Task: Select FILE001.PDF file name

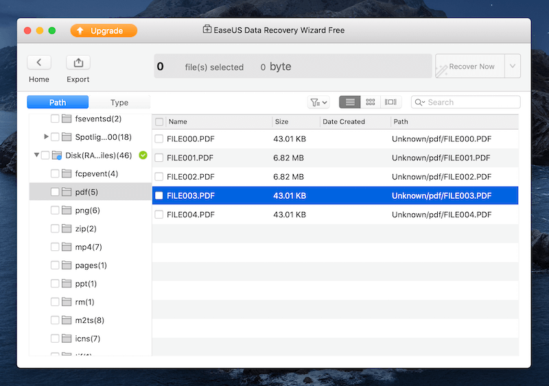Action: [x=190, y=158]
